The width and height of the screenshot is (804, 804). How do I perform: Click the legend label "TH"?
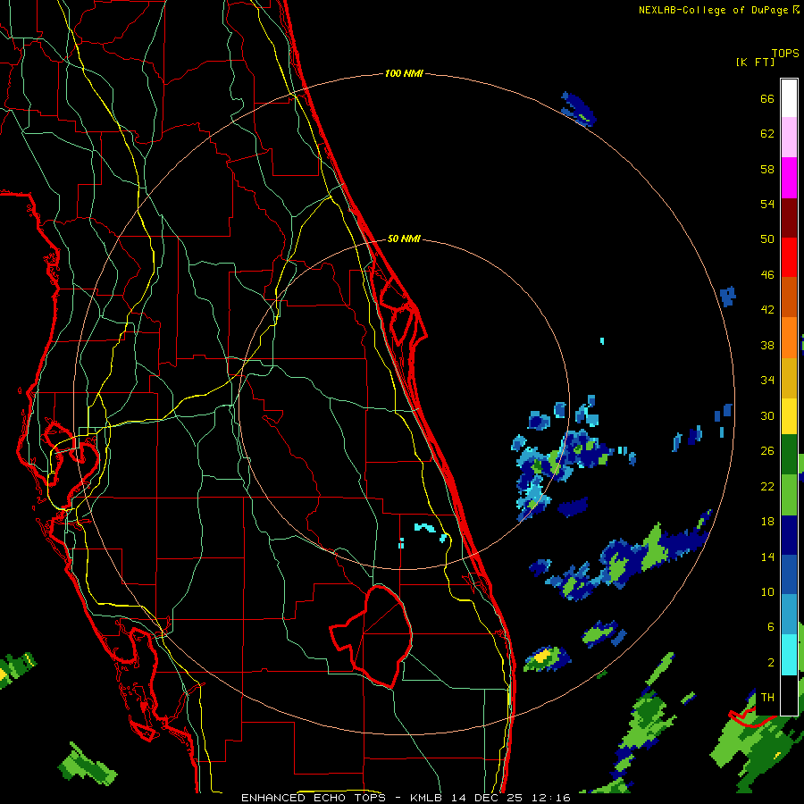767,698
